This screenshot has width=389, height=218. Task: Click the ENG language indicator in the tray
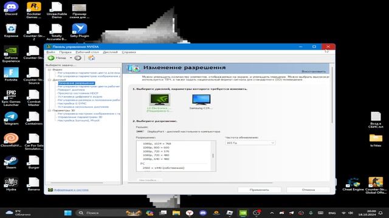click(332, 213)
